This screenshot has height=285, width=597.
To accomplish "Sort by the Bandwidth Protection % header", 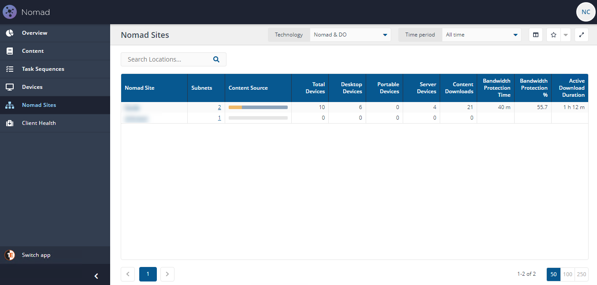I will (x=533, y=88).
